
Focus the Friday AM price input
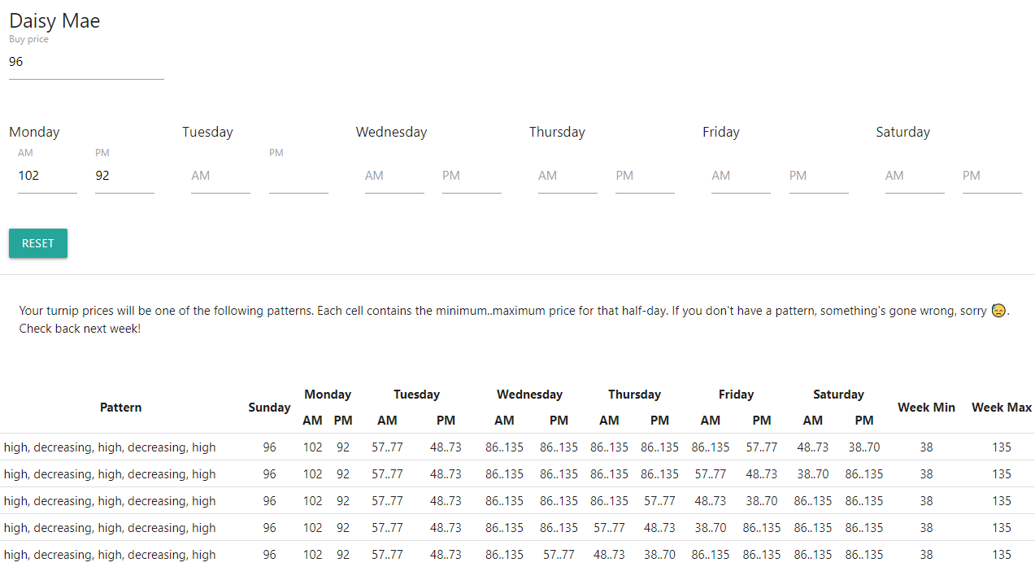pyautogui.click(x=741, y=176)
